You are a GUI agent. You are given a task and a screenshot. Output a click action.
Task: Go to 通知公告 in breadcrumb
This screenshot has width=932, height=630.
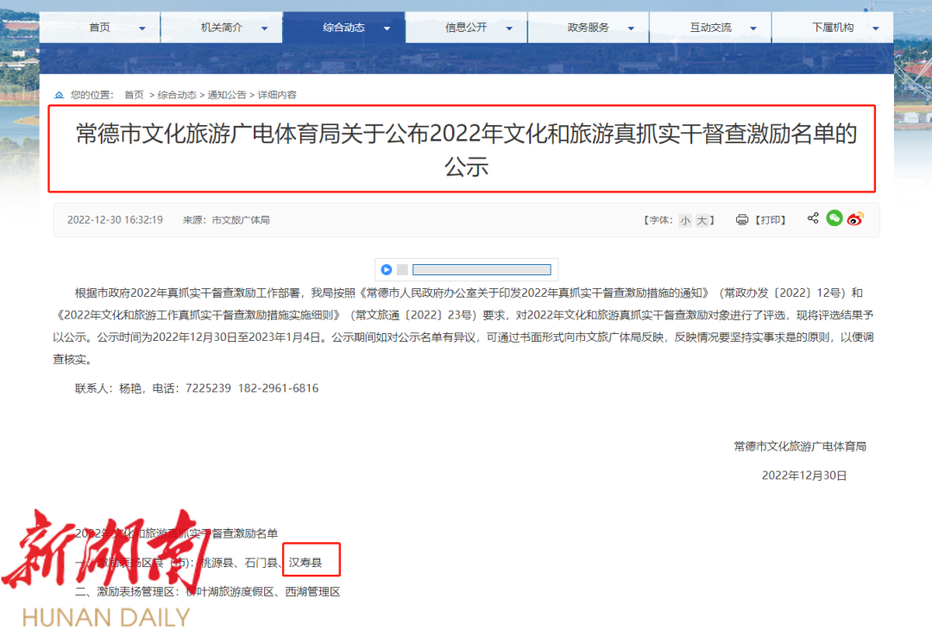tap(226, 95)
